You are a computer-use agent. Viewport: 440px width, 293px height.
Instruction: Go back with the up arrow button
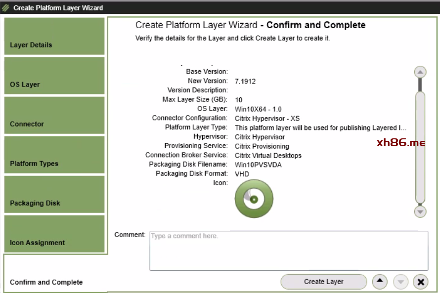[379, 282]
